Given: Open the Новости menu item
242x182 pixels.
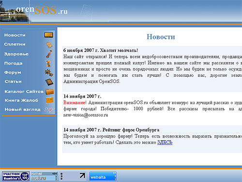Looking at the screenshot, I should coord(15,35).
